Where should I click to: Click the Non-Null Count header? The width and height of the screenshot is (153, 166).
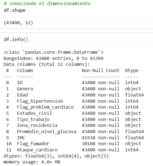(101, 71)
